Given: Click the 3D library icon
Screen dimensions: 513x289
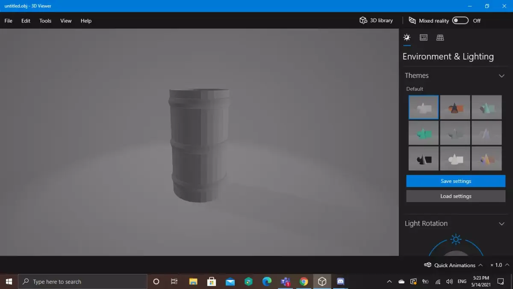Looking at the screenshot, I should [x=363, y=20].
